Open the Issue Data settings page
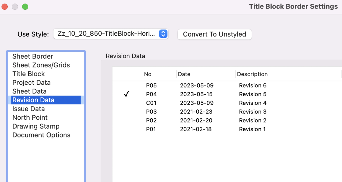Image resolution: width=342 pixels, height=182 pixels. (28, 109)
